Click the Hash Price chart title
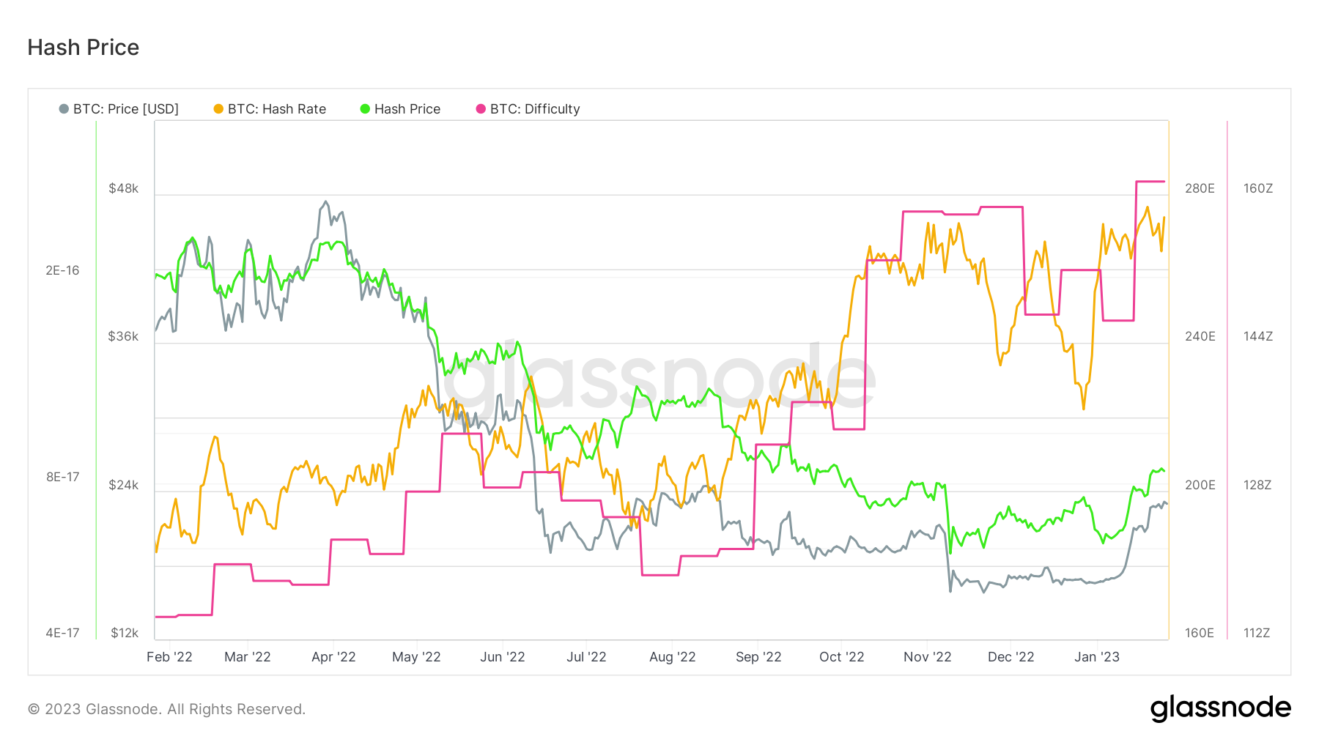1319x742 pixels. 84,48
